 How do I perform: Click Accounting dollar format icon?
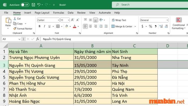pyautogui.click(x=142, y=26)
